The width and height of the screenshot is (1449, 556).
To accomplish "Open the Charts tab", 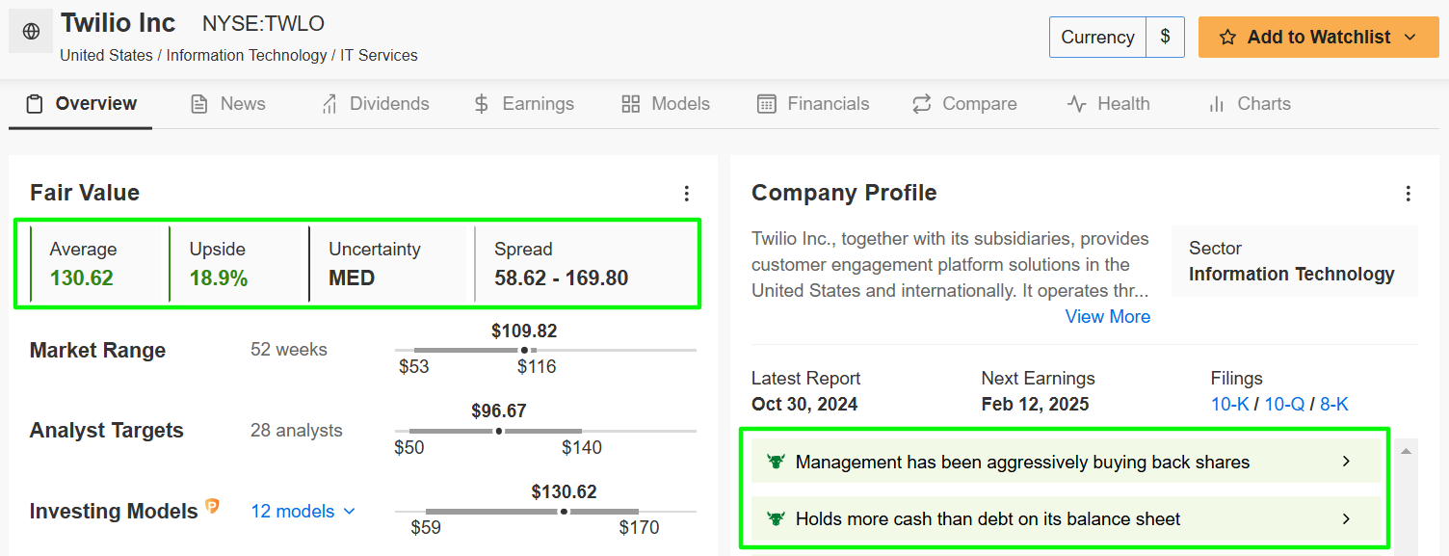I will 1250,104.
